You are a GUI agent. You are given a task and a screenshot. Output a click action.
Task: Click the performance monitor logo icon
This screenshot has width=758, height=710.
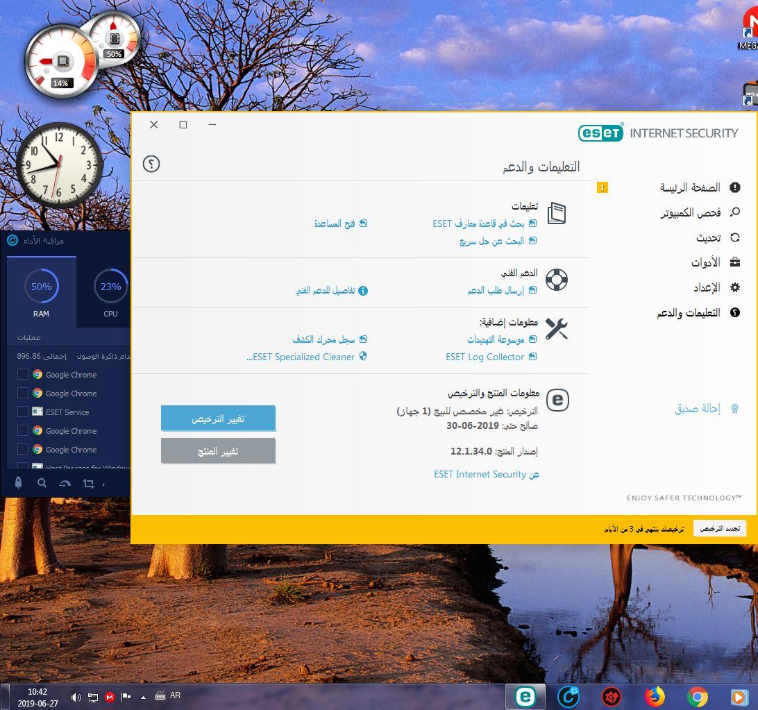pyautogui.click(x=12, y=240)
